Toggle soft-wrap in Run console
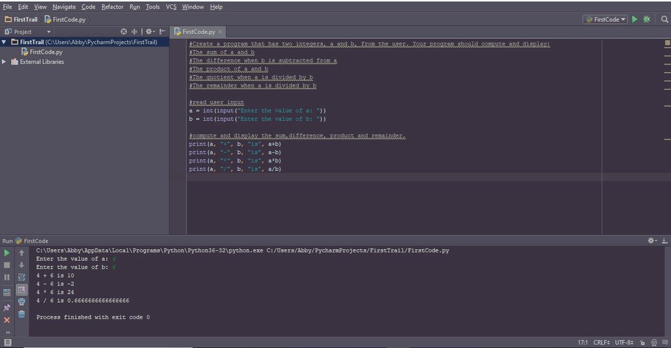 click(x=22, y=277)
